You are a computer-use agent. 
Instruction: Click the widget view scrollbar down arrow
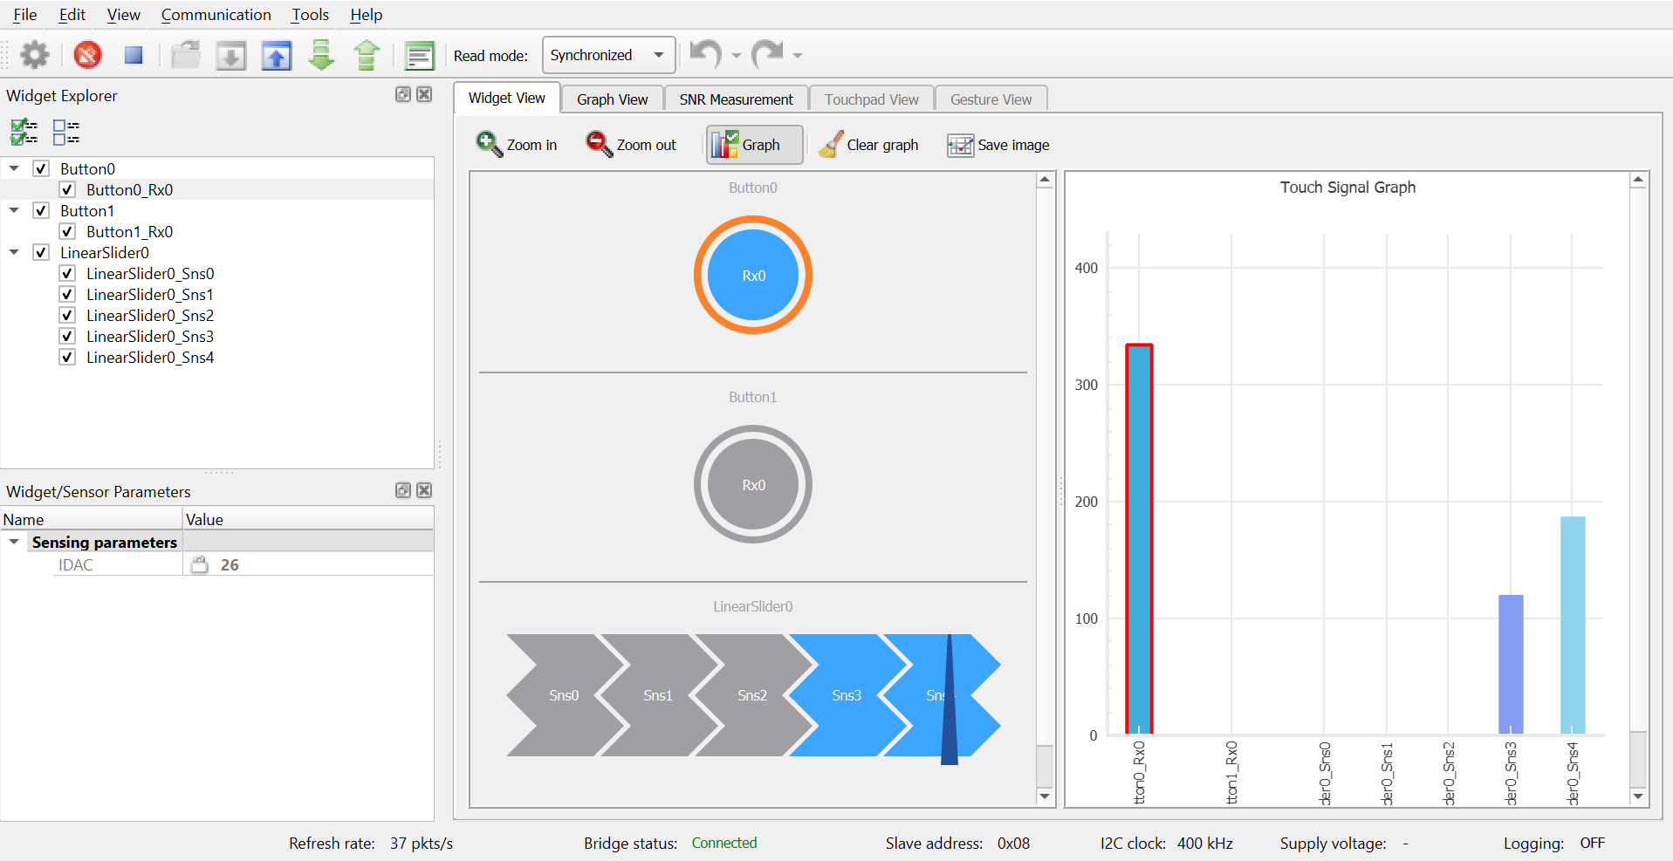tap(1045, 796)
